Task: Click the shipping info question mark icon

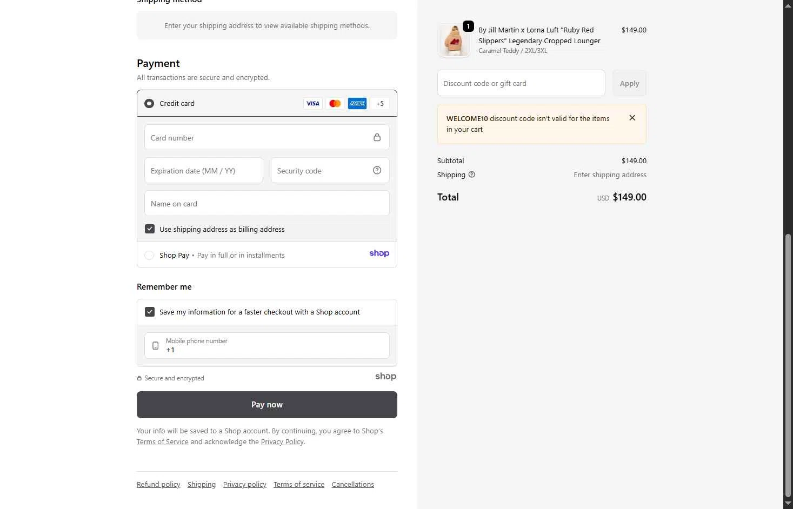Action: click(471, 175)
